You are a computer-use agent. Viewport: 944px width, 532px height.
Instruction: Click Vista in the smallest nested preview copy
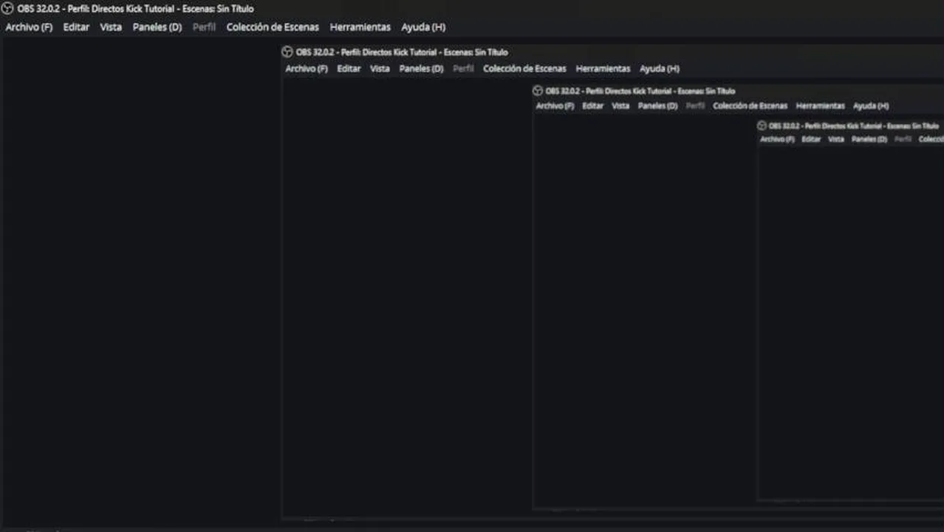point(836,139)
